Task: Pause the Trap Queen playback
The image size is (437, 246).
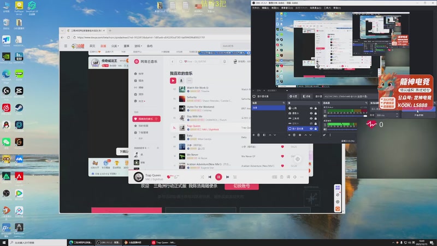Action: pyautogui.click(x=218, y=177)
